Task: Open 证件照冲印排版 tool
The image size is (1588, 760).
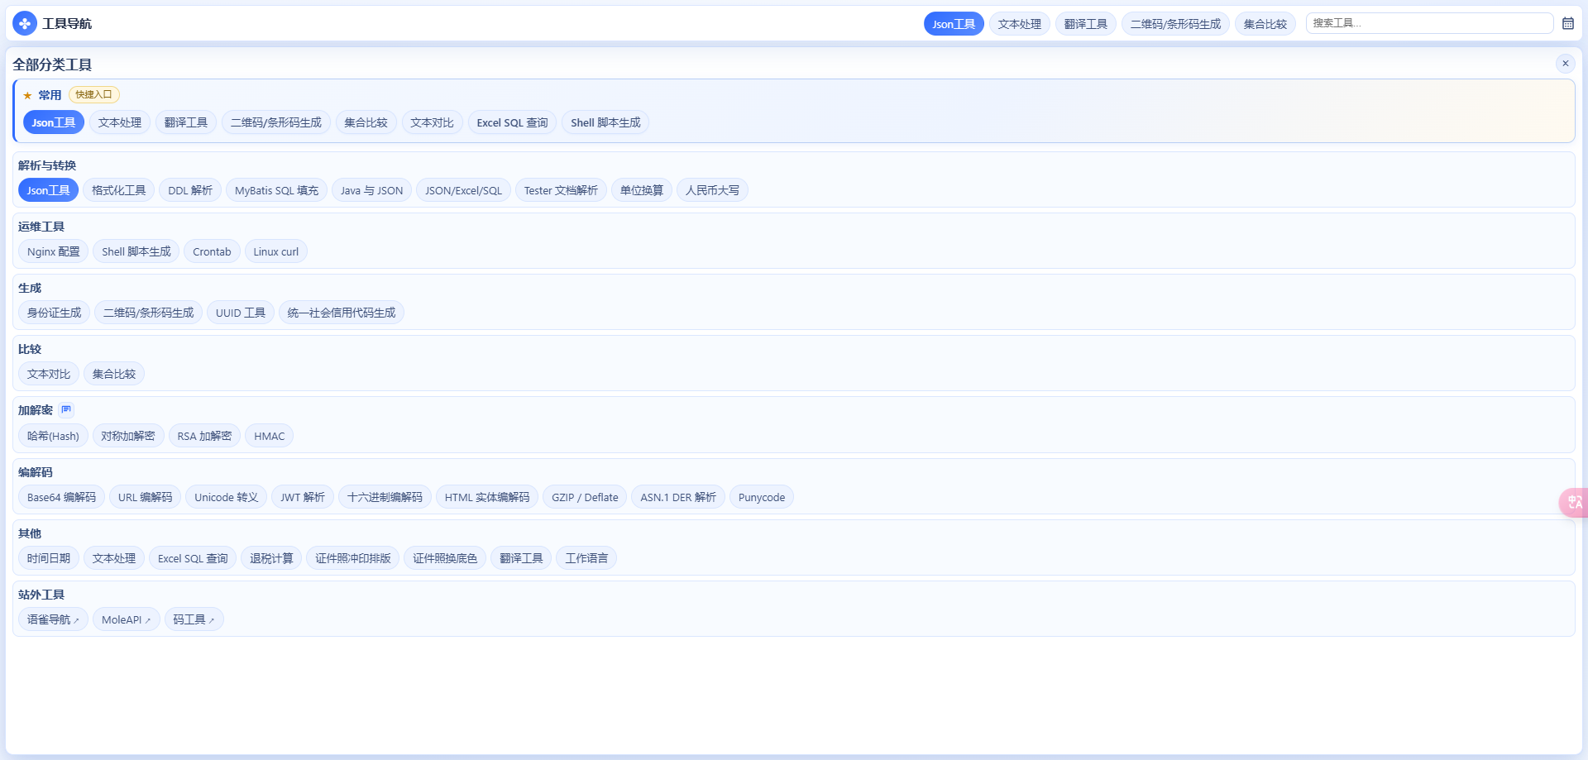Action: click(352, 558)
